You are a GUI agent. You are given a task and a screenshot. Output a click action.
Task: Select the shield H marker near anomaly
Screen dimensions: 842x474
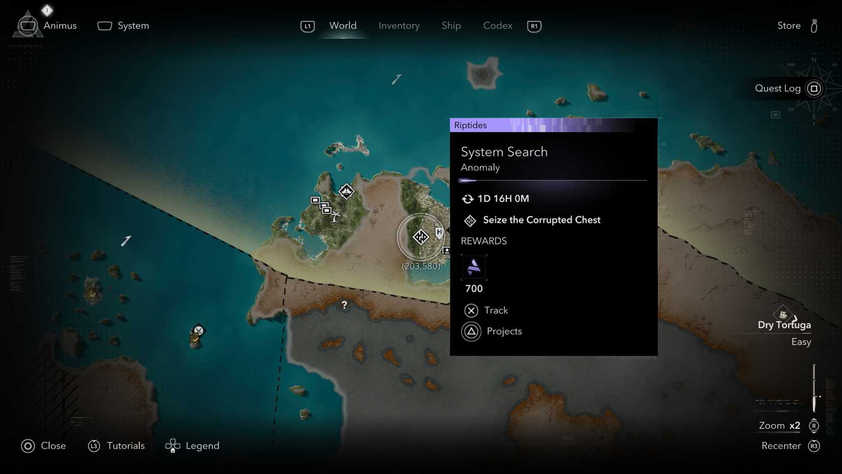tap(439, 233)
